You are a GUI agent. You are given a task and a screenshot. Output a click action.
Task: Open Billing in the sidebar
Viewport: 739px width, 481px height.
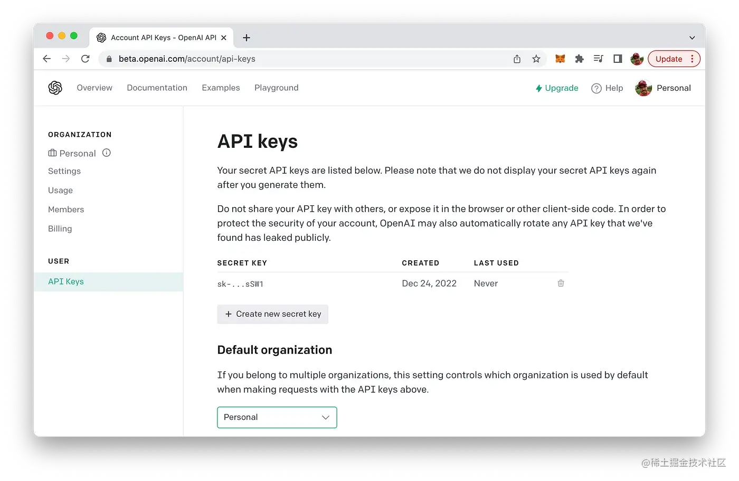[x=60, y=229]
